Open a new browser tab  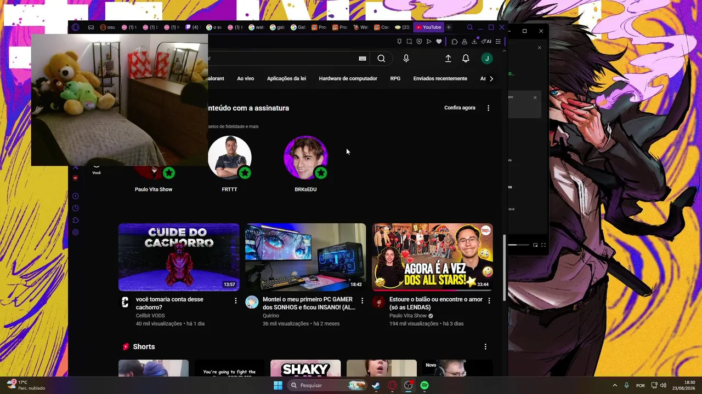click(449, 27)
